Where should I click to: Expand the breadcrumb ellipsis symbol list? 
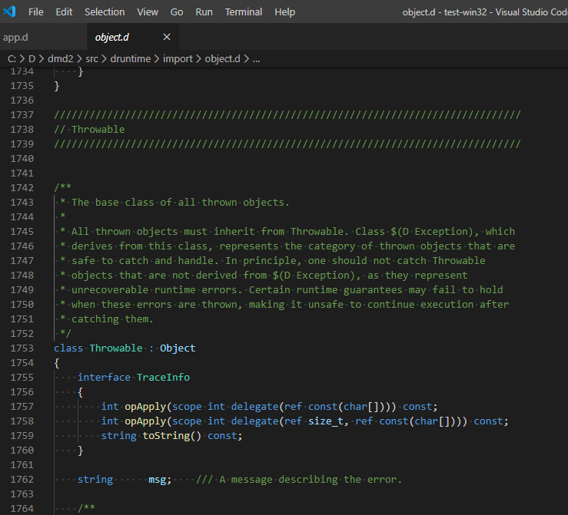pos(256,59)
